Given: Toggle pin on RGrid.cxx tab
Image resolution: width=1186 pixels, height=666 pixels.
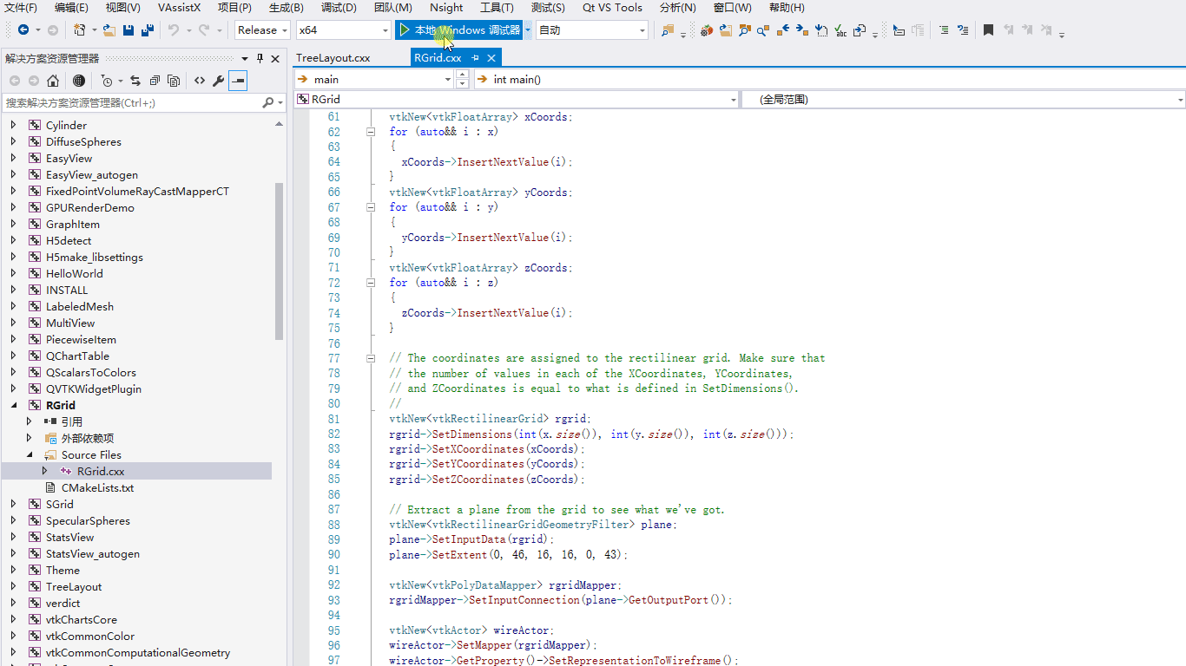Looking at the screenshot, I should tap(475, 58).
